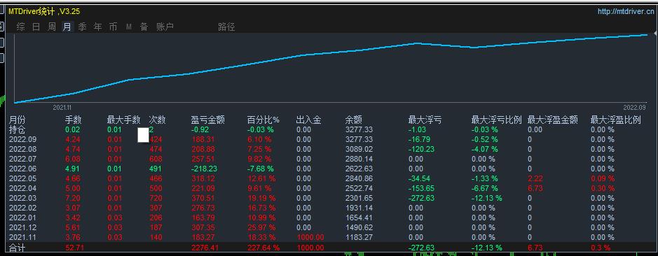658x256 pixels.
Task: Click the 2021.11 chart axis label
Action: point(62,108)
